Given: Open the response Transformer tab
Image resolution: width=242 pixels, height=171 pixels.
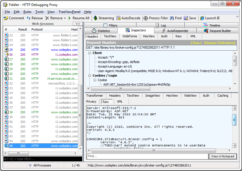Looking at the screenshot, I should 94,96.
